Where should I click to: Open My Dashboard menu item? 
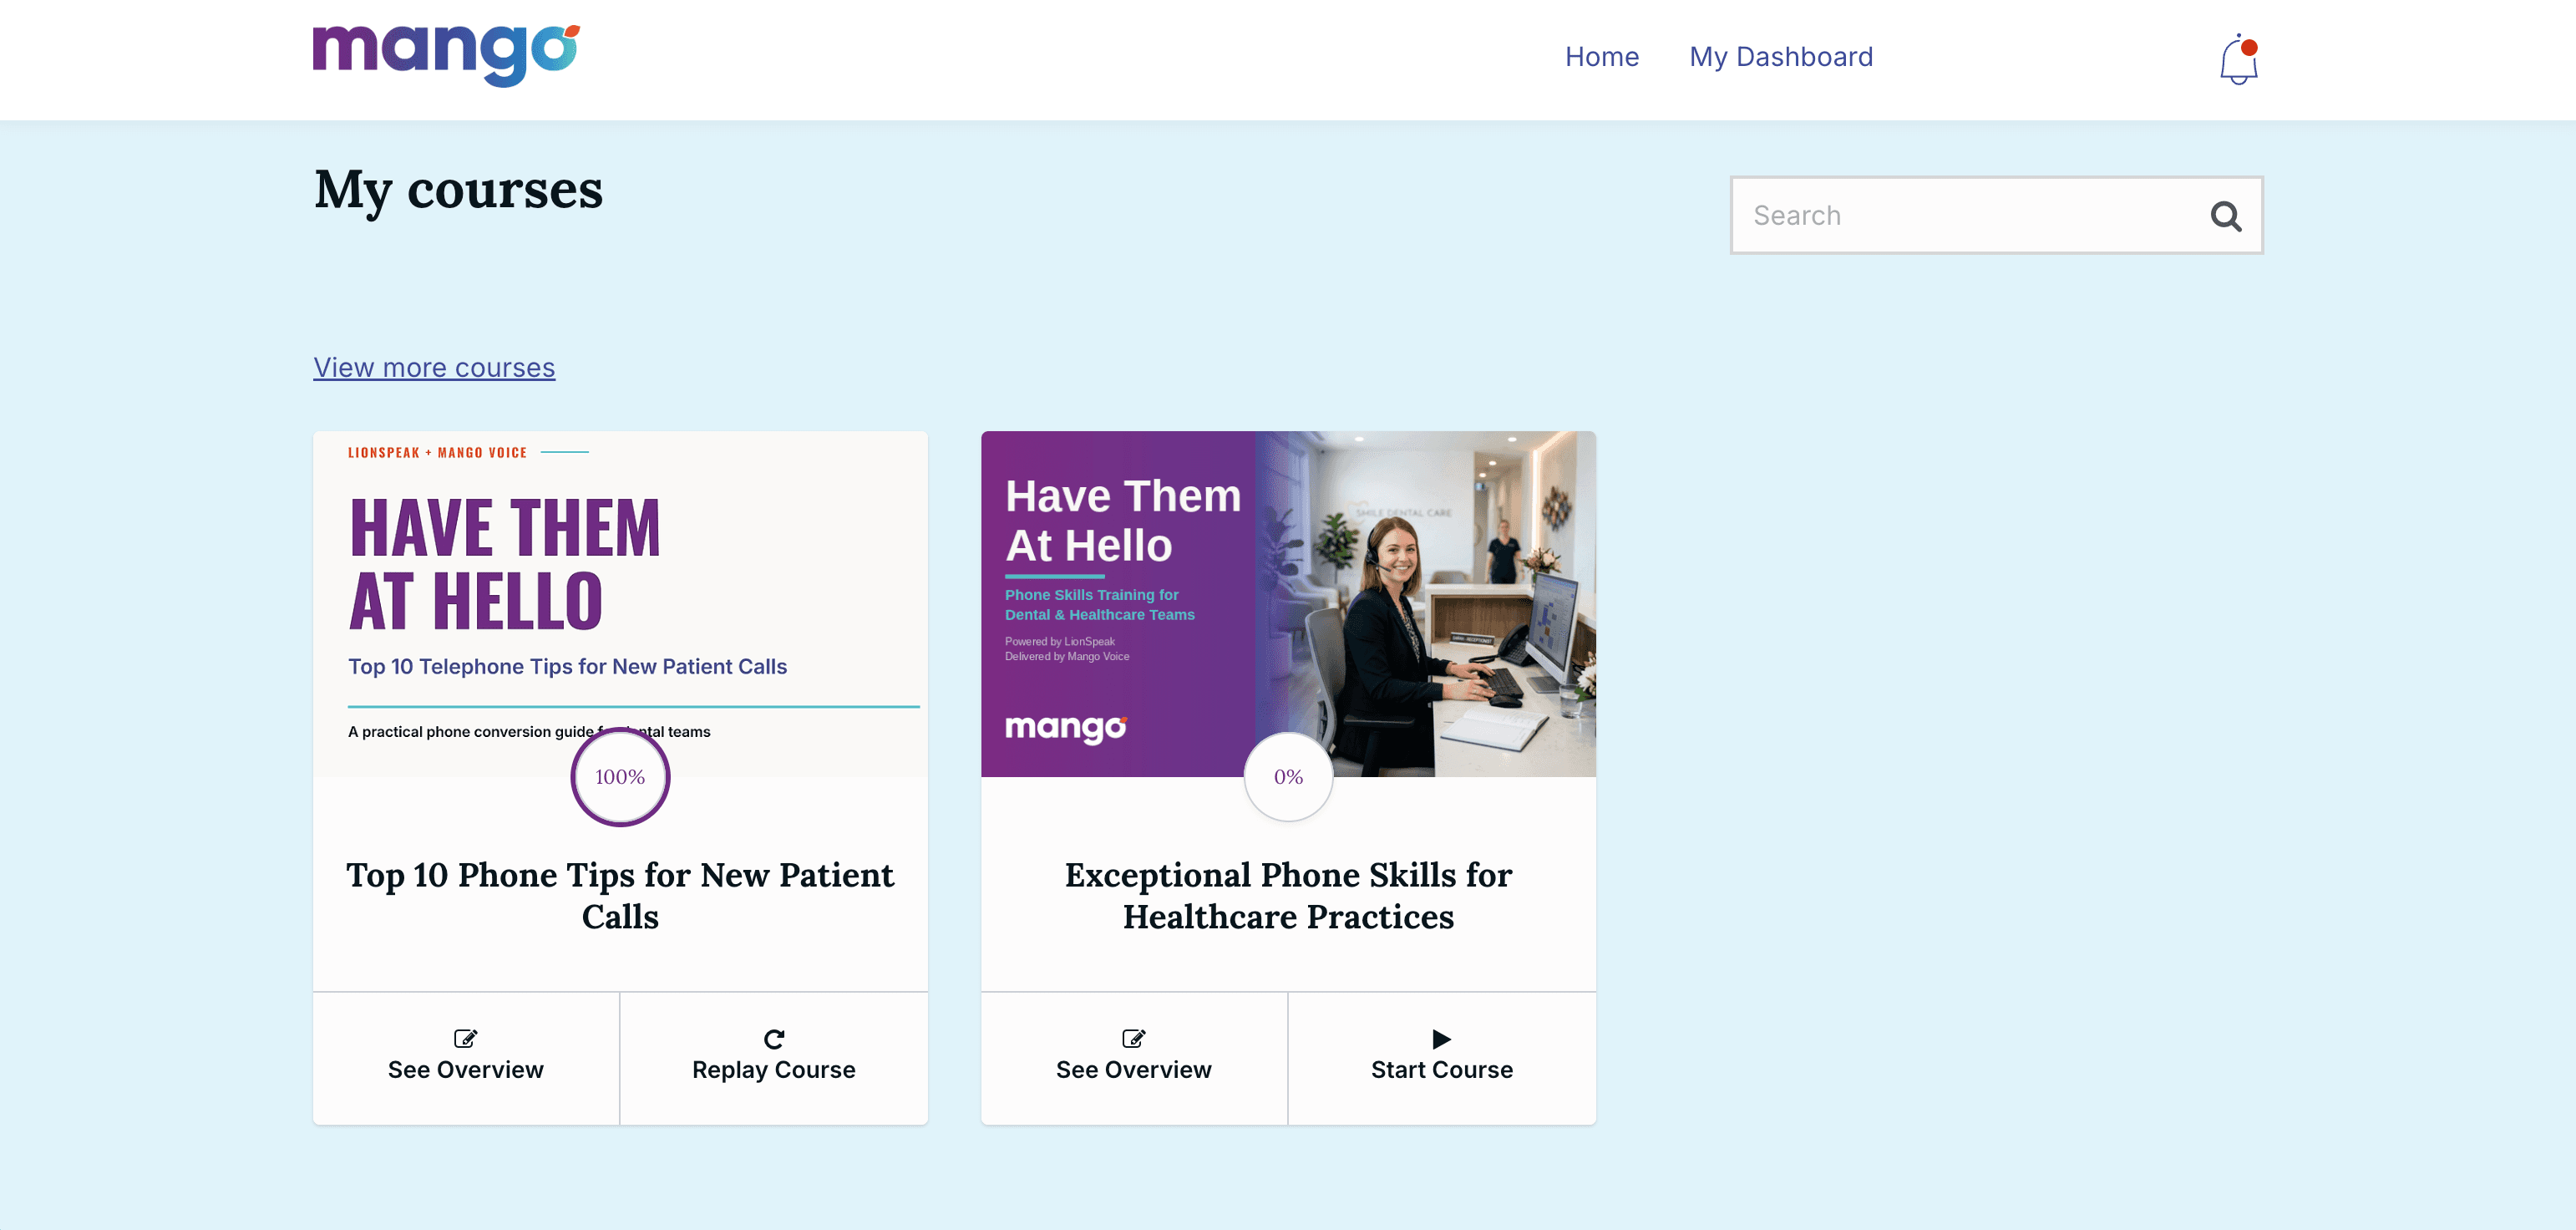click(1781, 57)
